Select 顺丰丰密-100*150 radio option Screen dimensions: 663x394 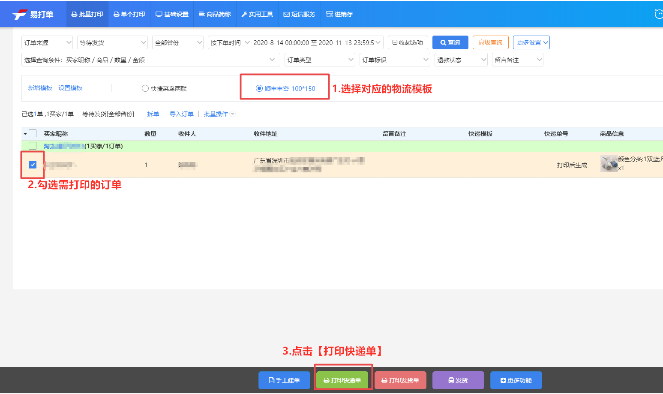coord(259,88)
